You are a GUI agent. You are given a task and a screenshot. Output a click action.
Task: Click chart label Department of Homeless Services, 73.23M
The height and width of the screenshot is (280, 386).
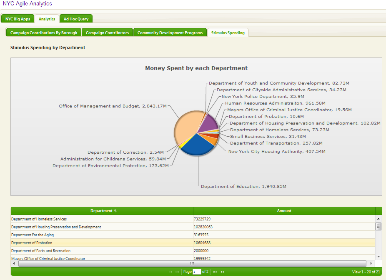coord(279,130)
